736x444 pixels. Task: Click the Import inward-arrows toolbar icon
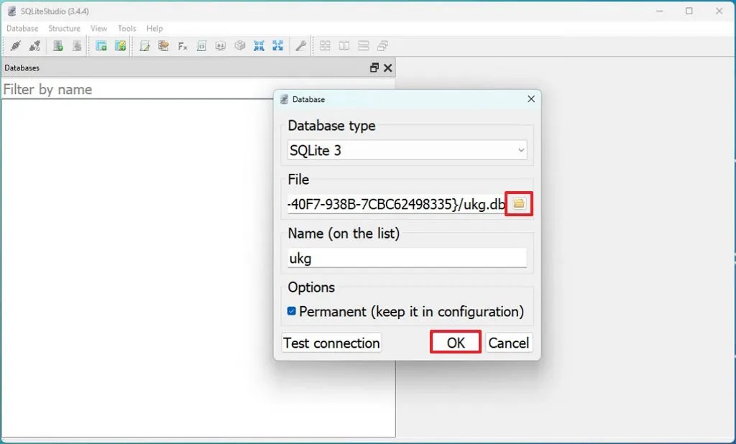pos(259,45)
